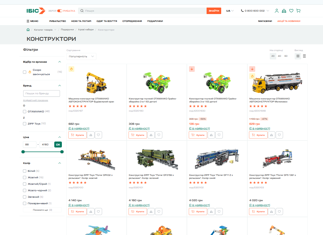This screenshot has width=323, height=235.
Task: Switch to list view layout
Action: pos(304,56)
